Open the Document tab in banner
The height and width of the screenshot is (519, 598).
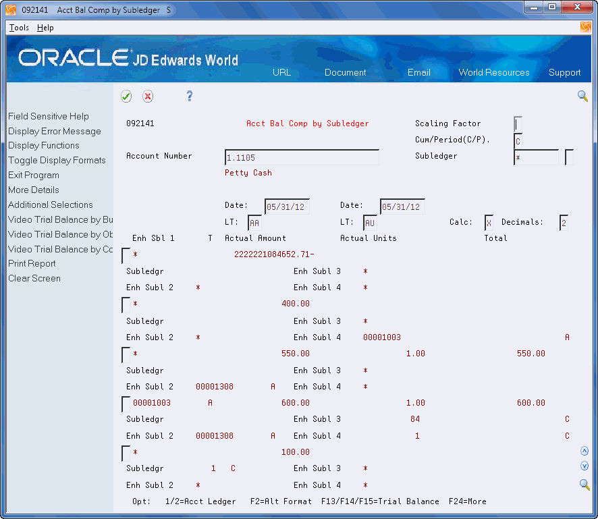(x=345, y=72)
